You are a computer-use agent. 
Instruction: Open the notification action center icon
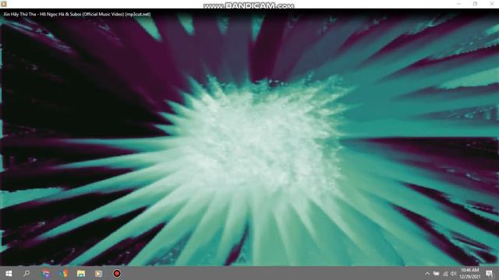(490, 273)
